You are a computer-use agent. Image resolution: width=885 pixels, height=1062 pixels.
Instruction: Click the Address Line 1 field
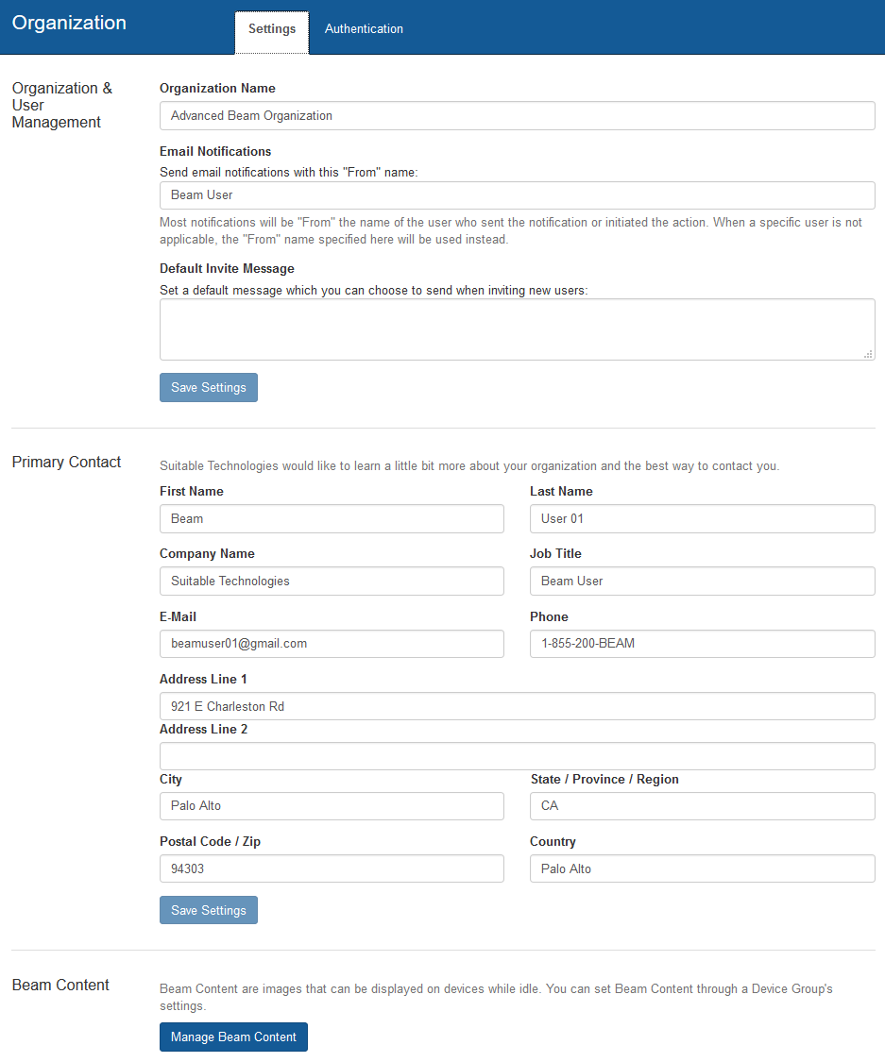(x=517, y=707)
